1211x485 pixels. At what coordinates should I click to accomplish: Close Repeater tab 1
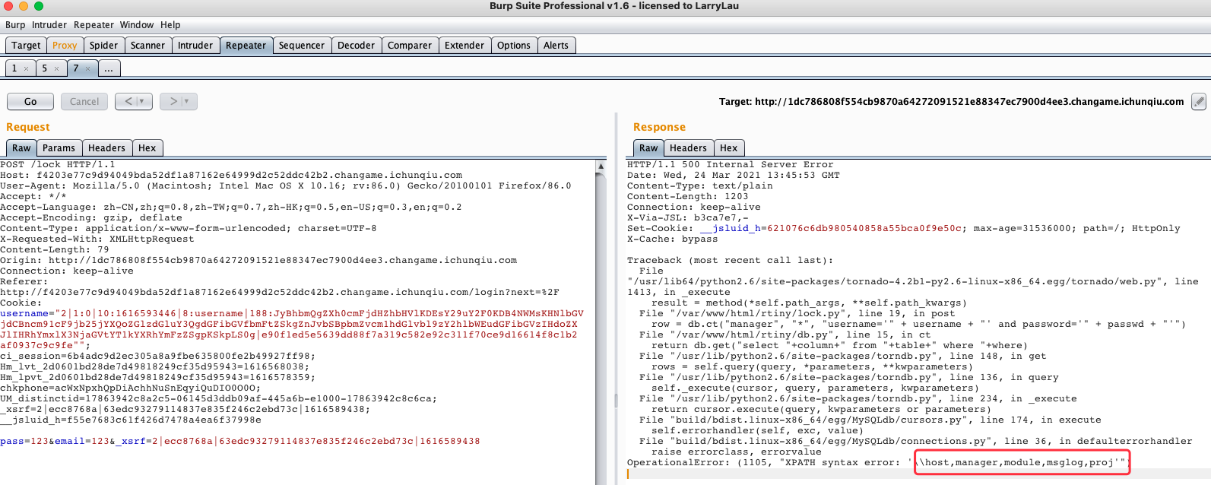pyautogui.click(x=26, y=68)
